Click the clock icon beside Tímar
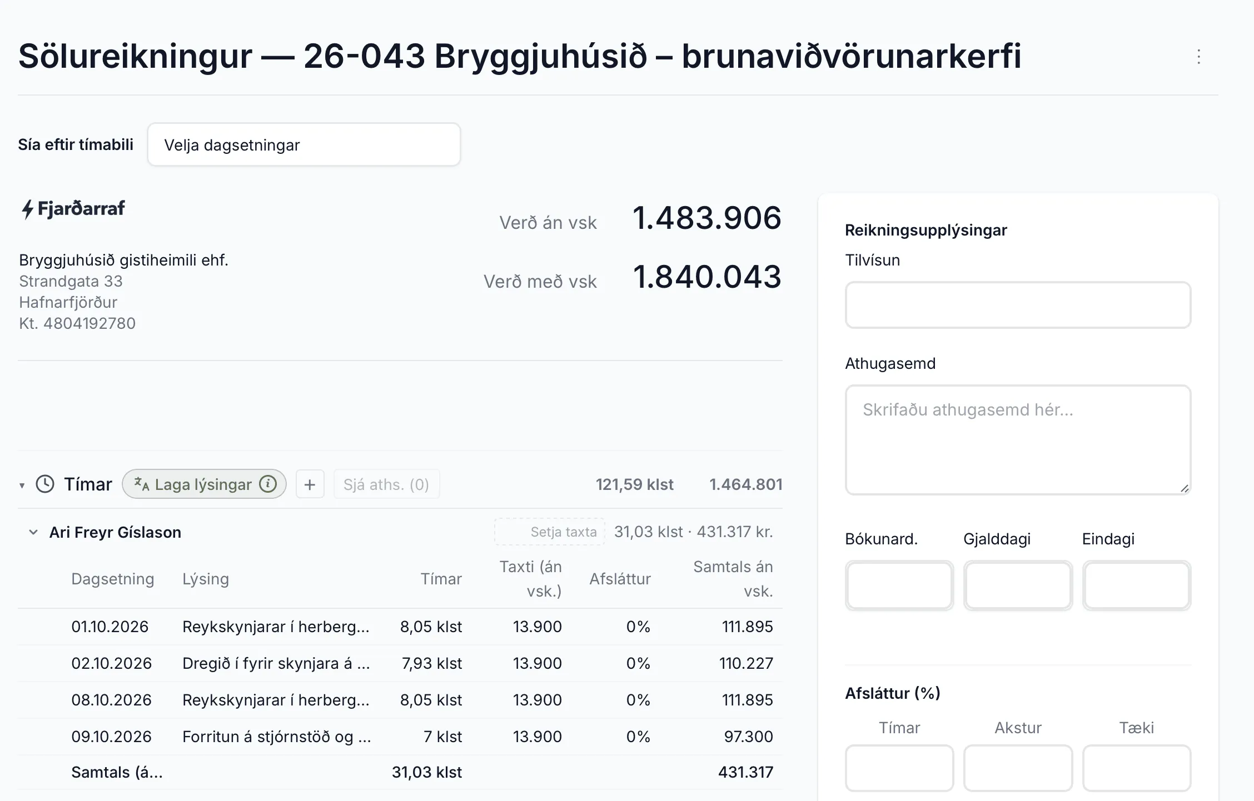Viewport: 1254px width, 801px height. point(45,484)
